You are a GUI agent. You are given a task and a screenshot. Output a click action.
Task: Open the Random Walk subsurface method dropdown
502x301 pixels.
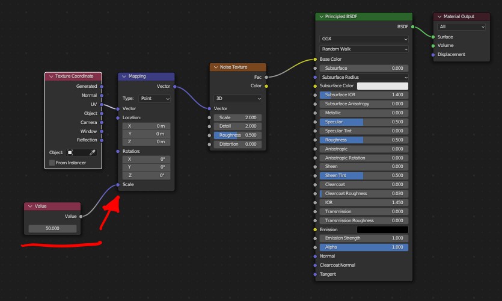[x=364, y=49]
